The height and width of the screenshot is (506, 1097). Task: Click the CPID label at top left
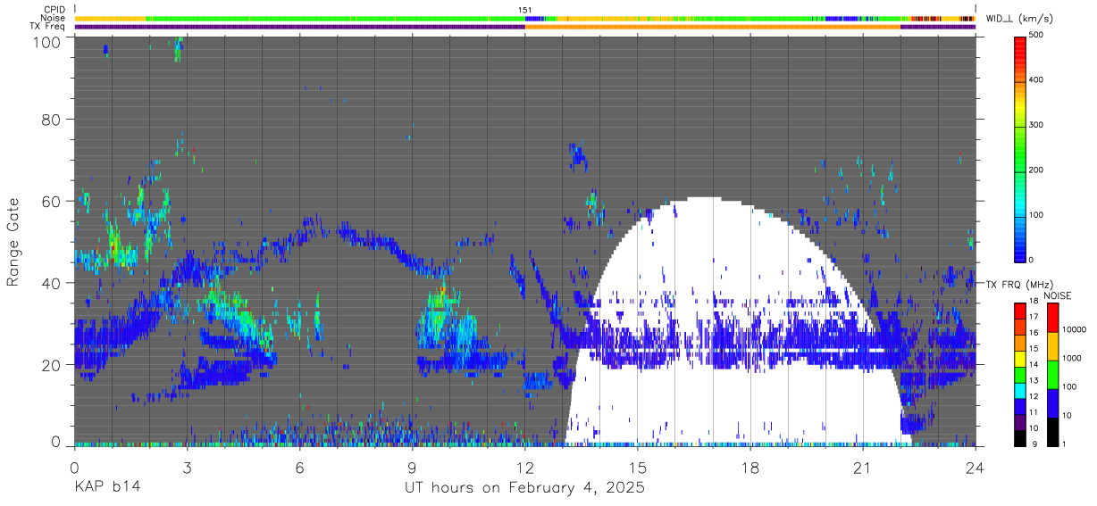point(54,10)
